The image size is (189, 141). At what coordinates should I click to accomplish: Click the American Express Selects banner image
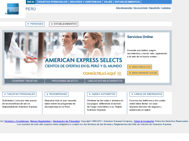coord(65,55)
